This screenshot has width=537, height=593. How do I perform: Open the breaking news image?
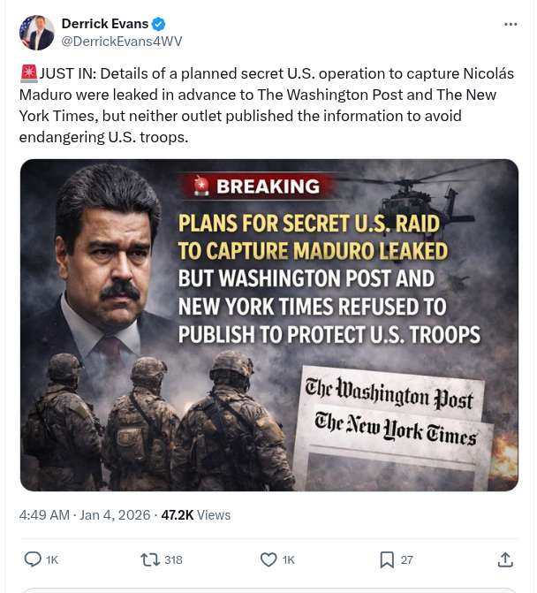pos(268,324)
